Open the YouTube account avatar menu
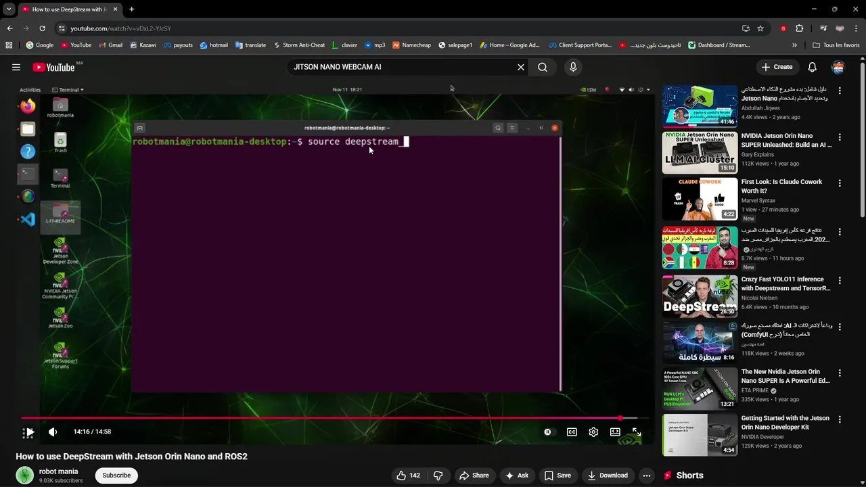This screenshot has height=487, width=866. click(838, 67)
